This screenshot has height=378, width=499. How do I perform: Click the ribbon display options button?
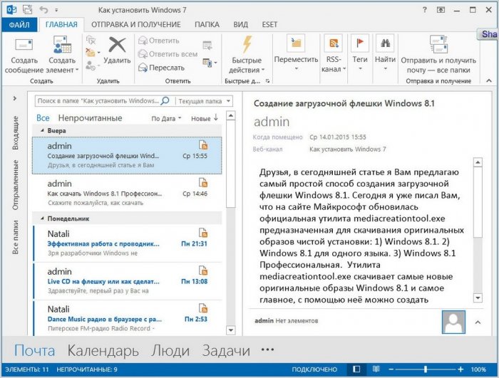(x=441, y=10)
